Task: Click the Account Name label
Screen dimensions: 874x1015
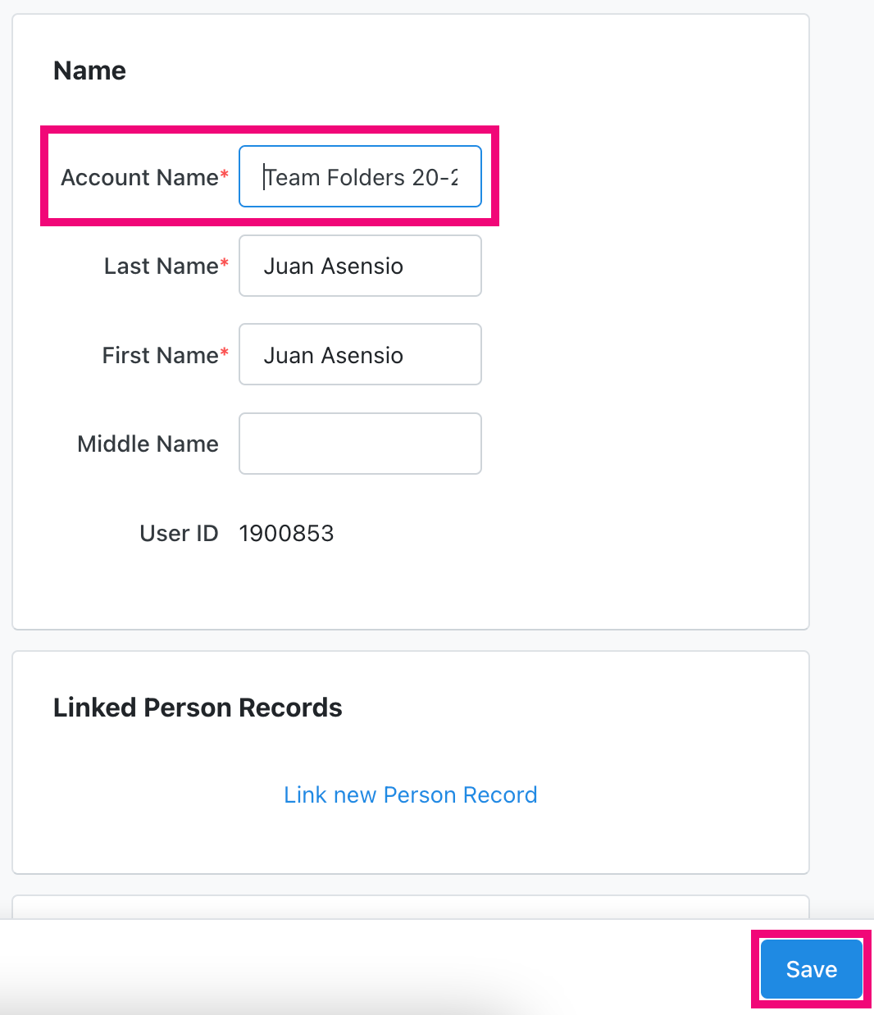Action: (x=138, y=177)
